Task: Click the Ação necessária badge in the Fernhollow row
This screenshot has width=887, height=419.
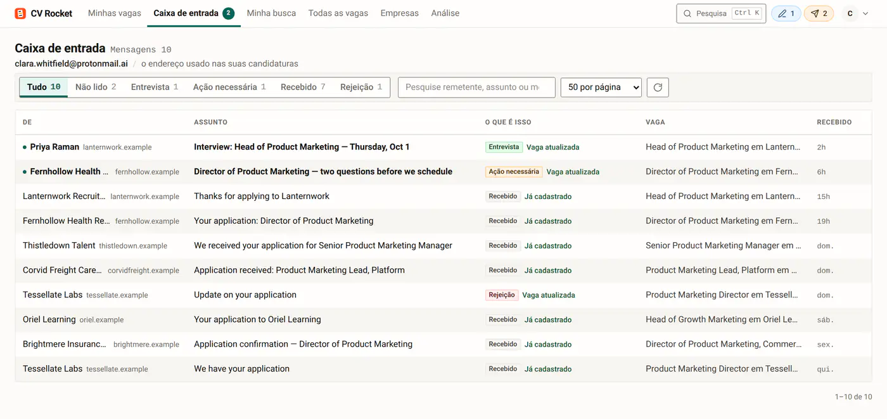Action: coord(514,172)
